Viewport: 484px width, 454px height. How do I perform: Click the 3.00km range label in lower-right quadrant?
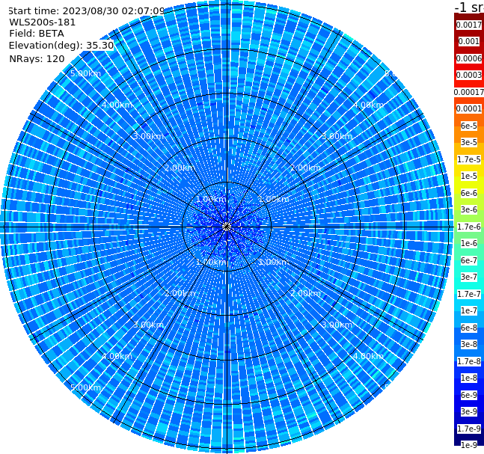tap(337, 325)
